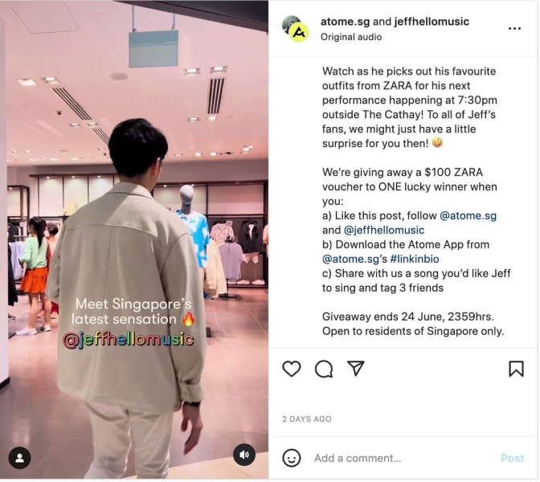Show tagged people on the video
This screenshot has width=540, height=482.
tap(19, 458)
